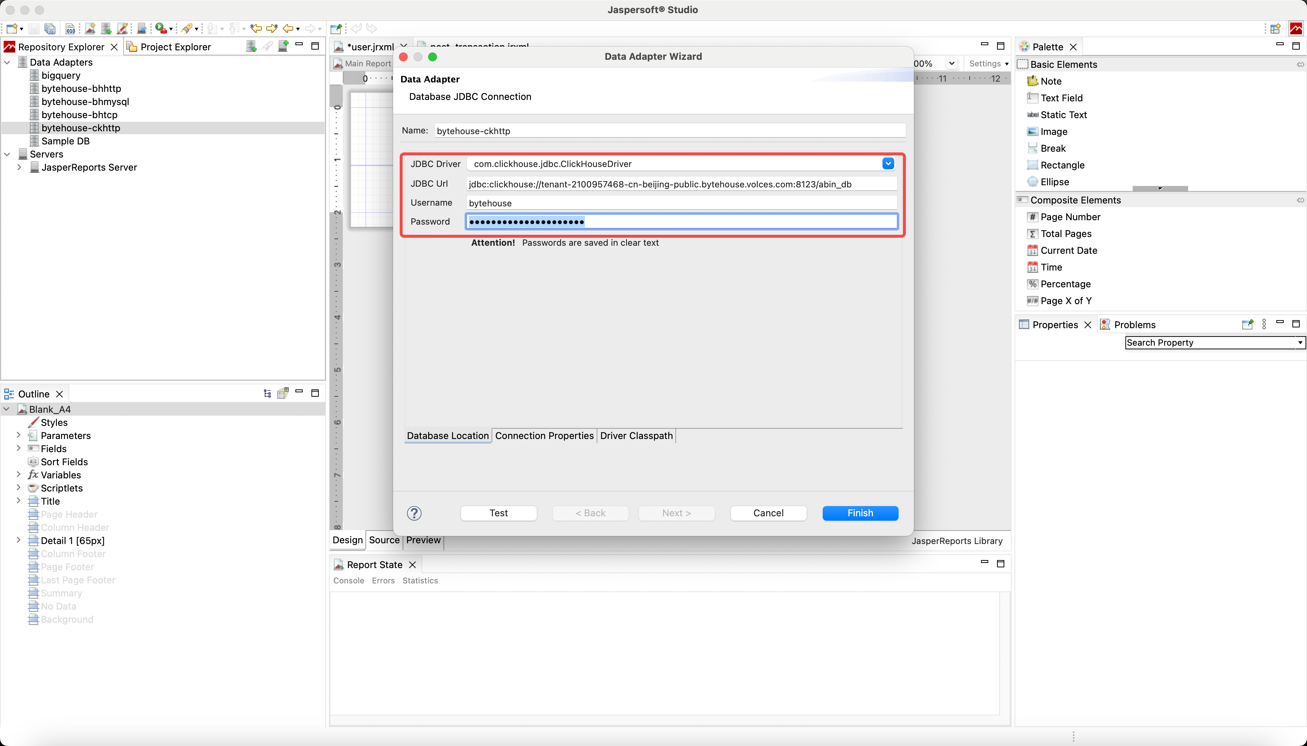
Task: Close the Palette tab
Action: pos(1073,47)
